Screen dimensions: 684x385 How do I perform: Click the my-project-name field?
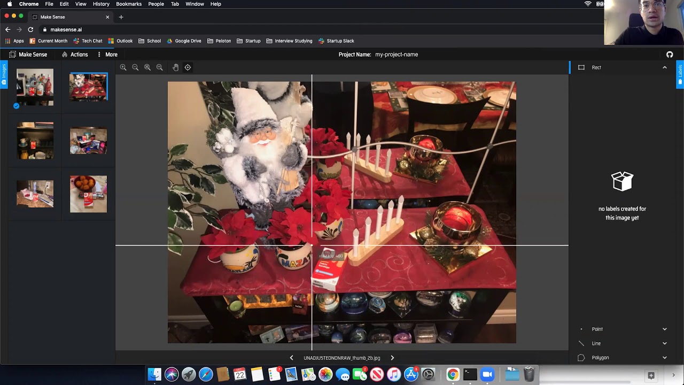point(397,55)
